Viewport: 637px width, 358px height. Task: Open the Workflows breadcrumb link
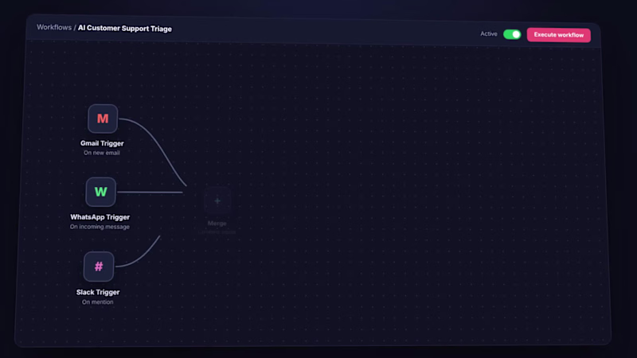[54, 27]
